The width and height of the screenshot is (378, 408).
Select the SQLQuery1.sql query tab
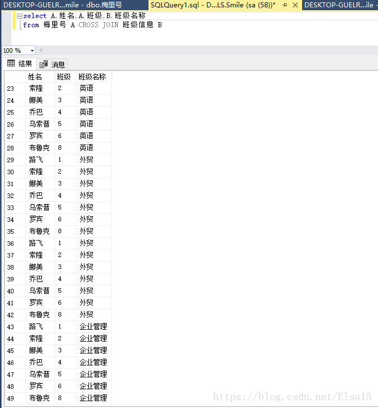click(x=213, y=5)
